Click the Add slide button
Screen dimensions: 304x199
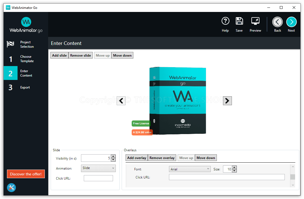point(59,56)
